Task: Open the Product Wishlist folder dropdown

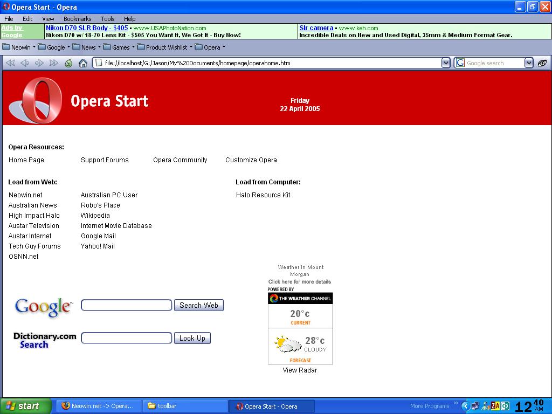Action: [x=165, y=47]
